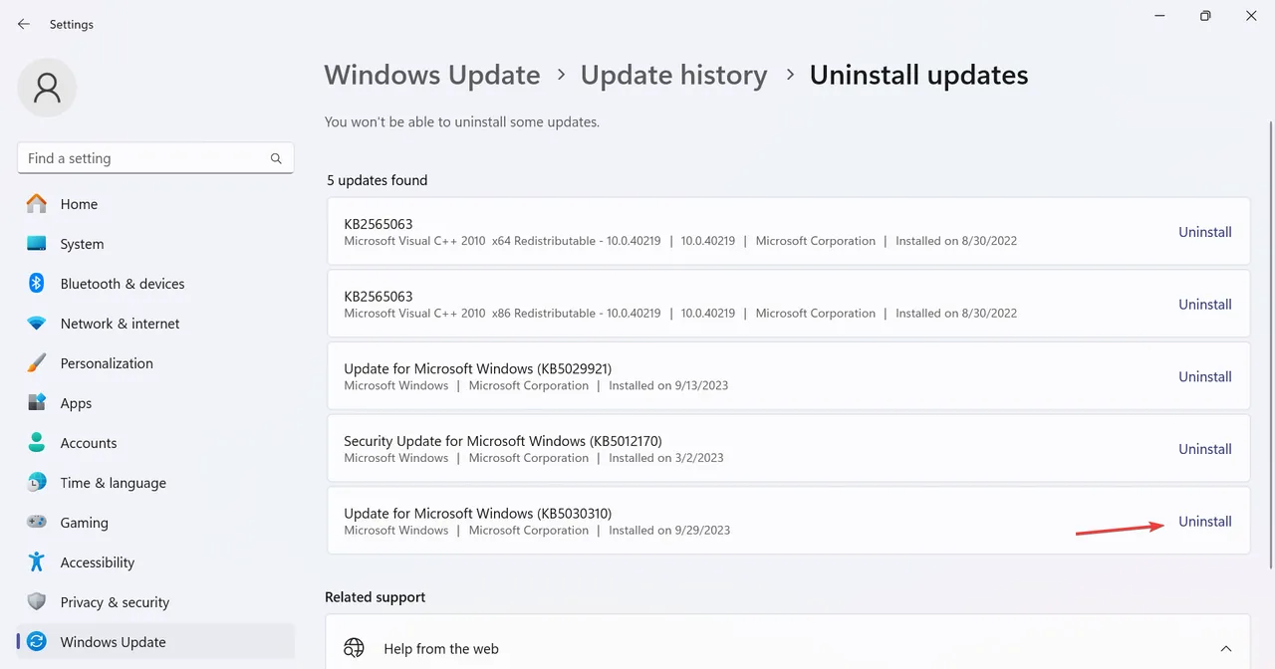Image resolution: width=1275 pixels, height=669 pixels.
Task: Click 'You won't be able to uninstall some updates' text
Action: [x=462, y=122]
